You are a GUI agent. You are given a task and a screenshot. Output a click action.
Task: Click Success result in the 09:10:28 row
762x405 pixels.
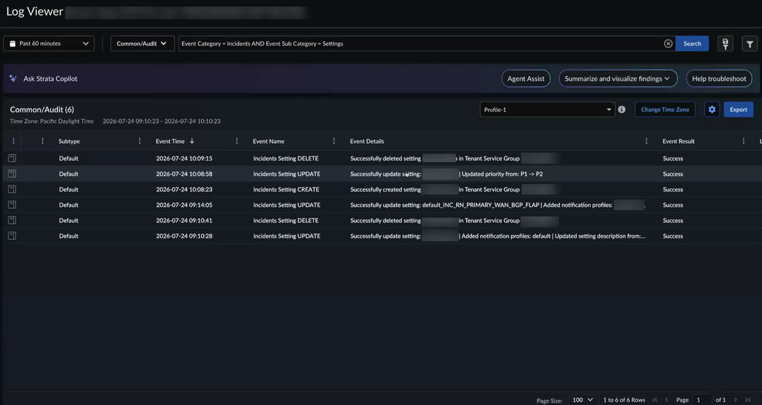(x=673, y=236)
